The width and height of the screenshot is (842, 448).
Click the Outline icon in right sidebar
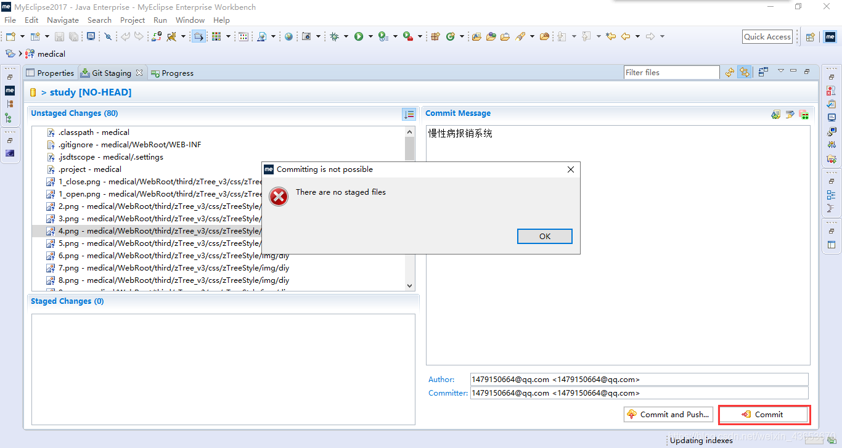pos(832,195)
